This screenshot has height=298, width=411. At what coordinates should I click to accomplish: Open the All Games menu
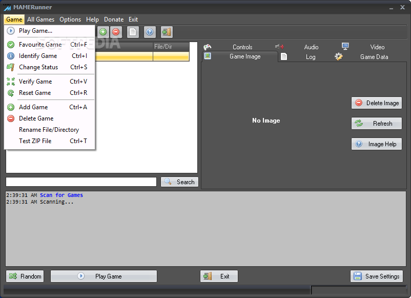[x=40, y=19]
